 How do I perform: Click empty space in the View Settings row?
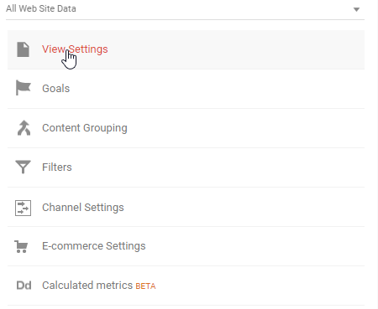tap(235, 49)
